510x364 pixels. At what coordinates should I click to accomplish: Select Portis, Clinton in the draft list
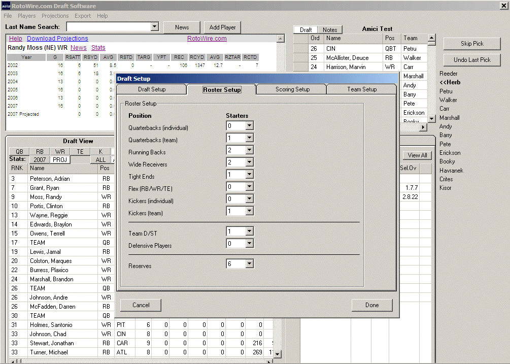[x=46, y=206]
